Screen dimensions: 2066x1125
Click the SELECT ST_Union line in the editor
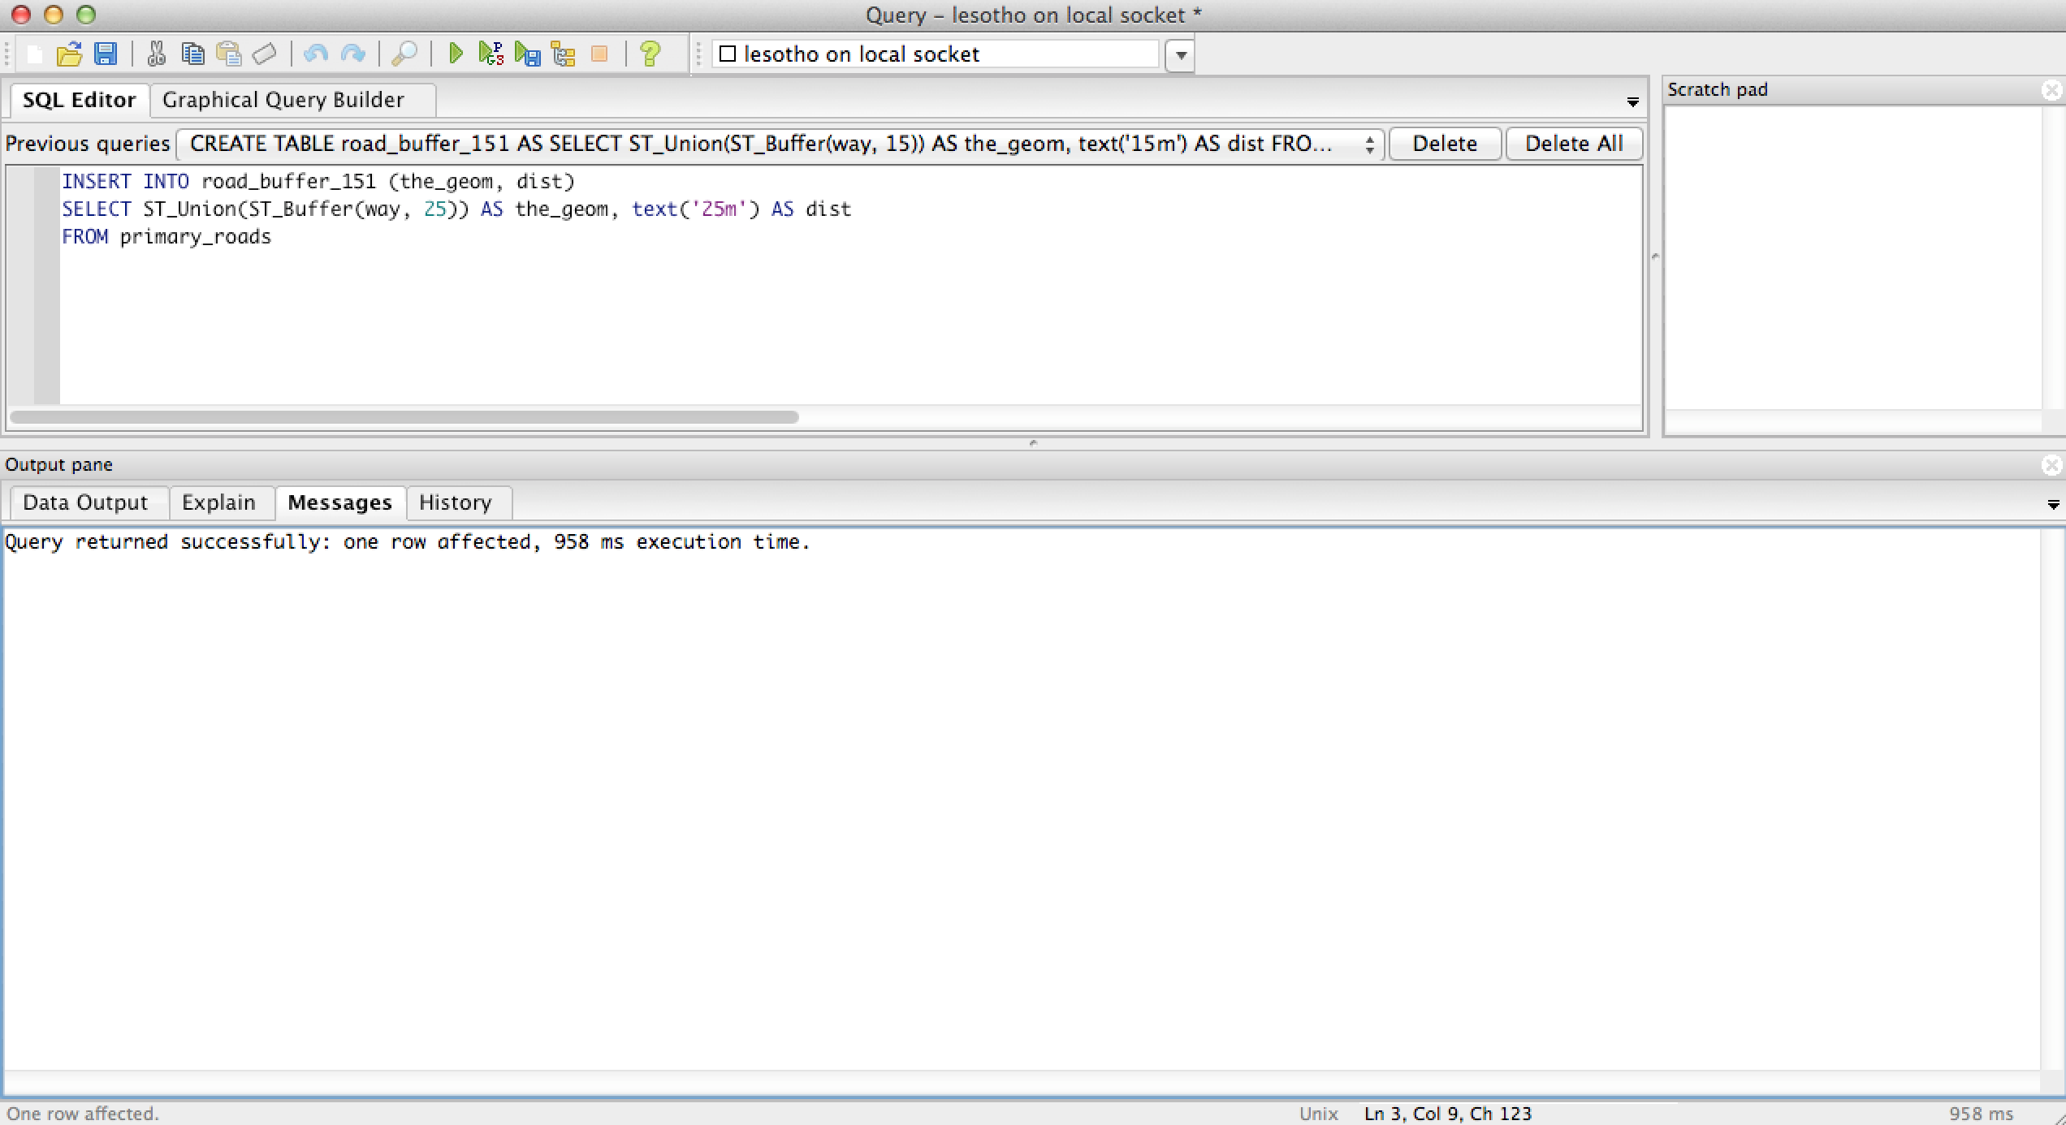click(x=456, y=209)
